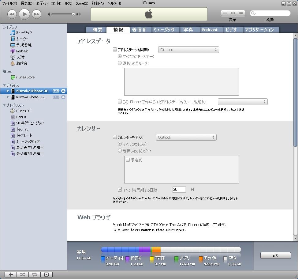Click the volume mute speaker icon
Viewport: 298px width, 279px height.
tap(49, 14)
